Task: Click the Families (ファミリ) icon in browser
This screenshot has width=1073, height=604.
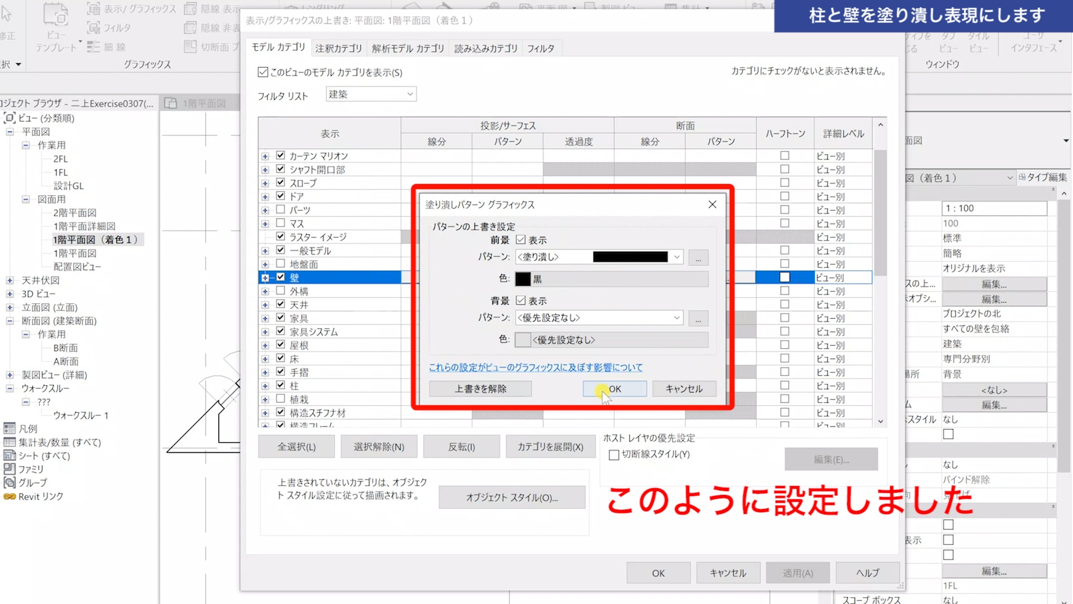Action: click(x=10, y=469)
